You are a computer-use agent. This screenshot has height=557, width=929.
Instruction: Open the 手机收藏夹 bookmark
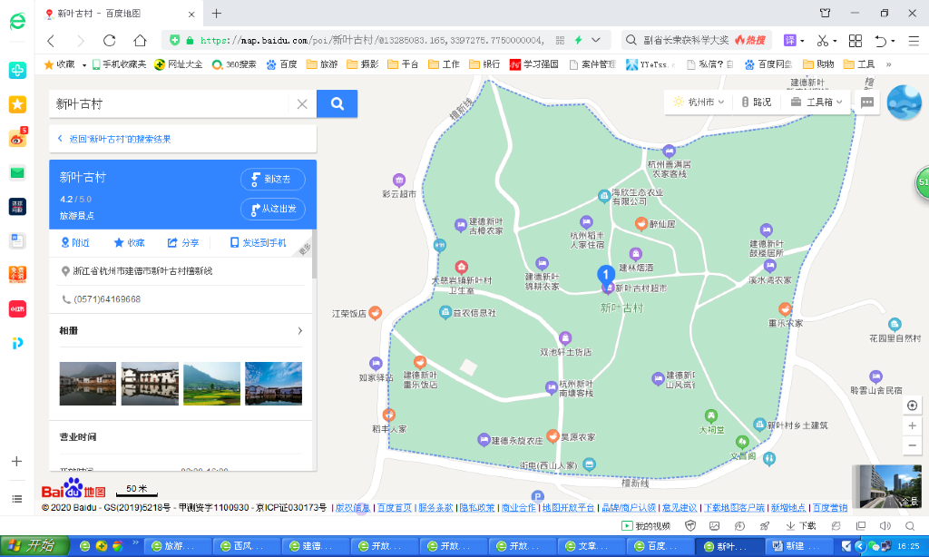coord(119,64)
